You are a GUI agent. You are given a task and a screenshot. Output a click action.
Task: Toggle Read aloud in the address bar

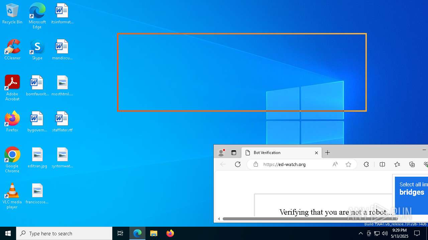click(x=335, y=164)
